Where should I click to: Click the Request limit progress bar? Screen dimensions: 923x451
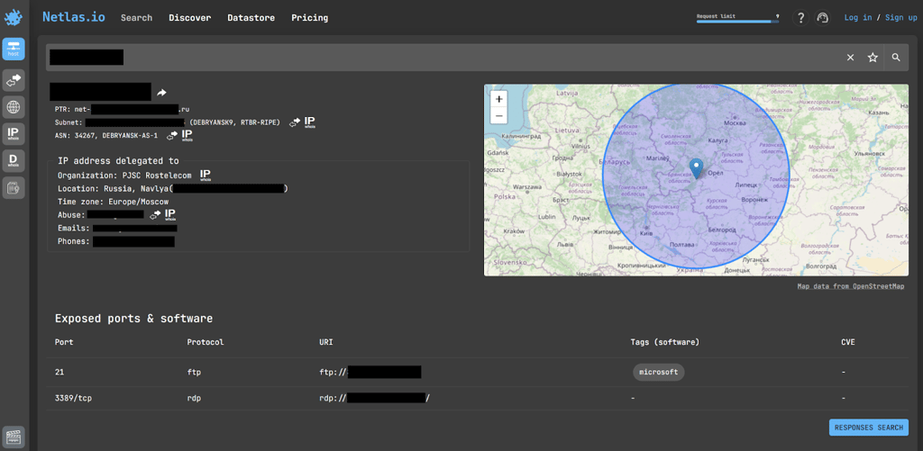click(737, 22)
